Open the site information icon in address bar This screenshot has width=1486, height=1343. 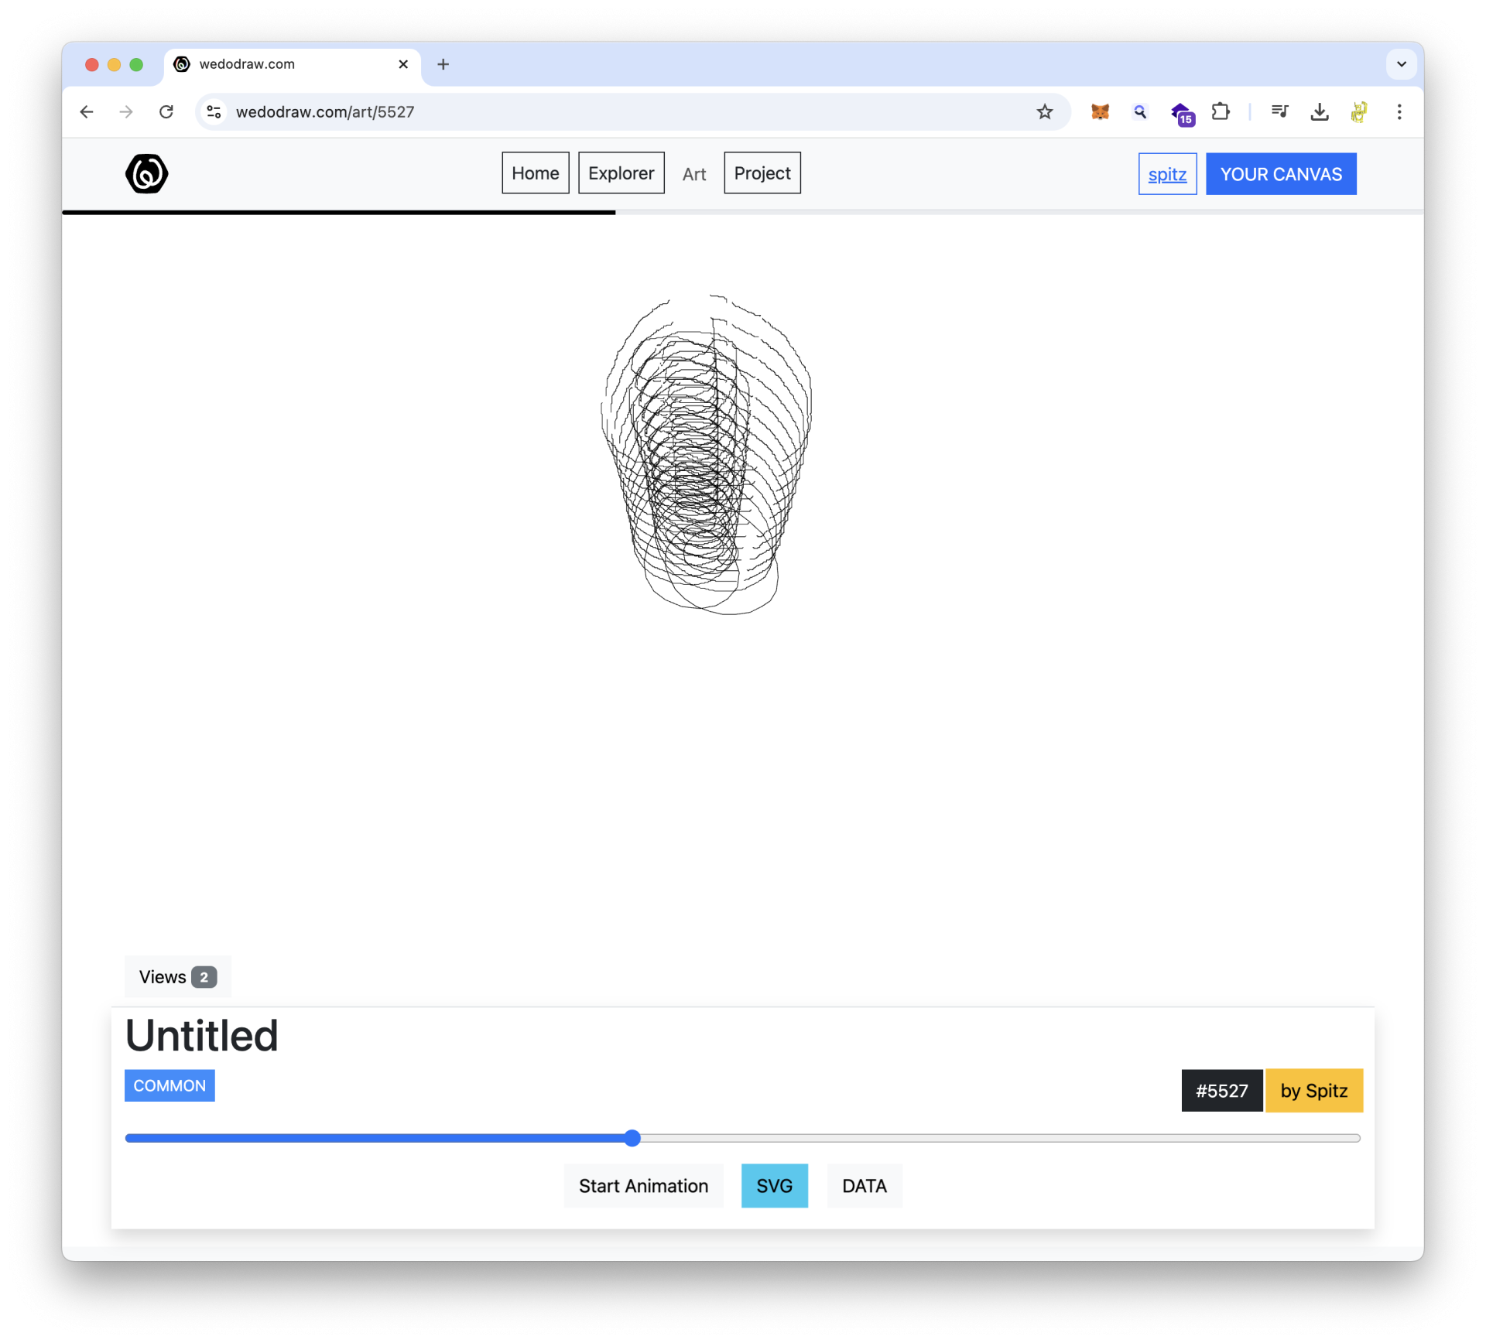tap(214, 112)
